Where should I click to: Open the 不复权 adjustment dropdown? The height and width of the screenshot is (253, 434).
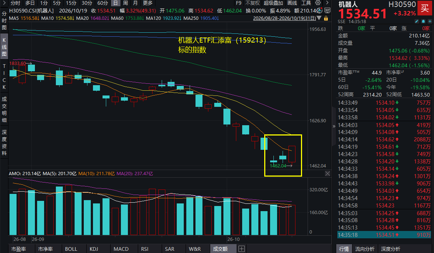pos(252,3)
